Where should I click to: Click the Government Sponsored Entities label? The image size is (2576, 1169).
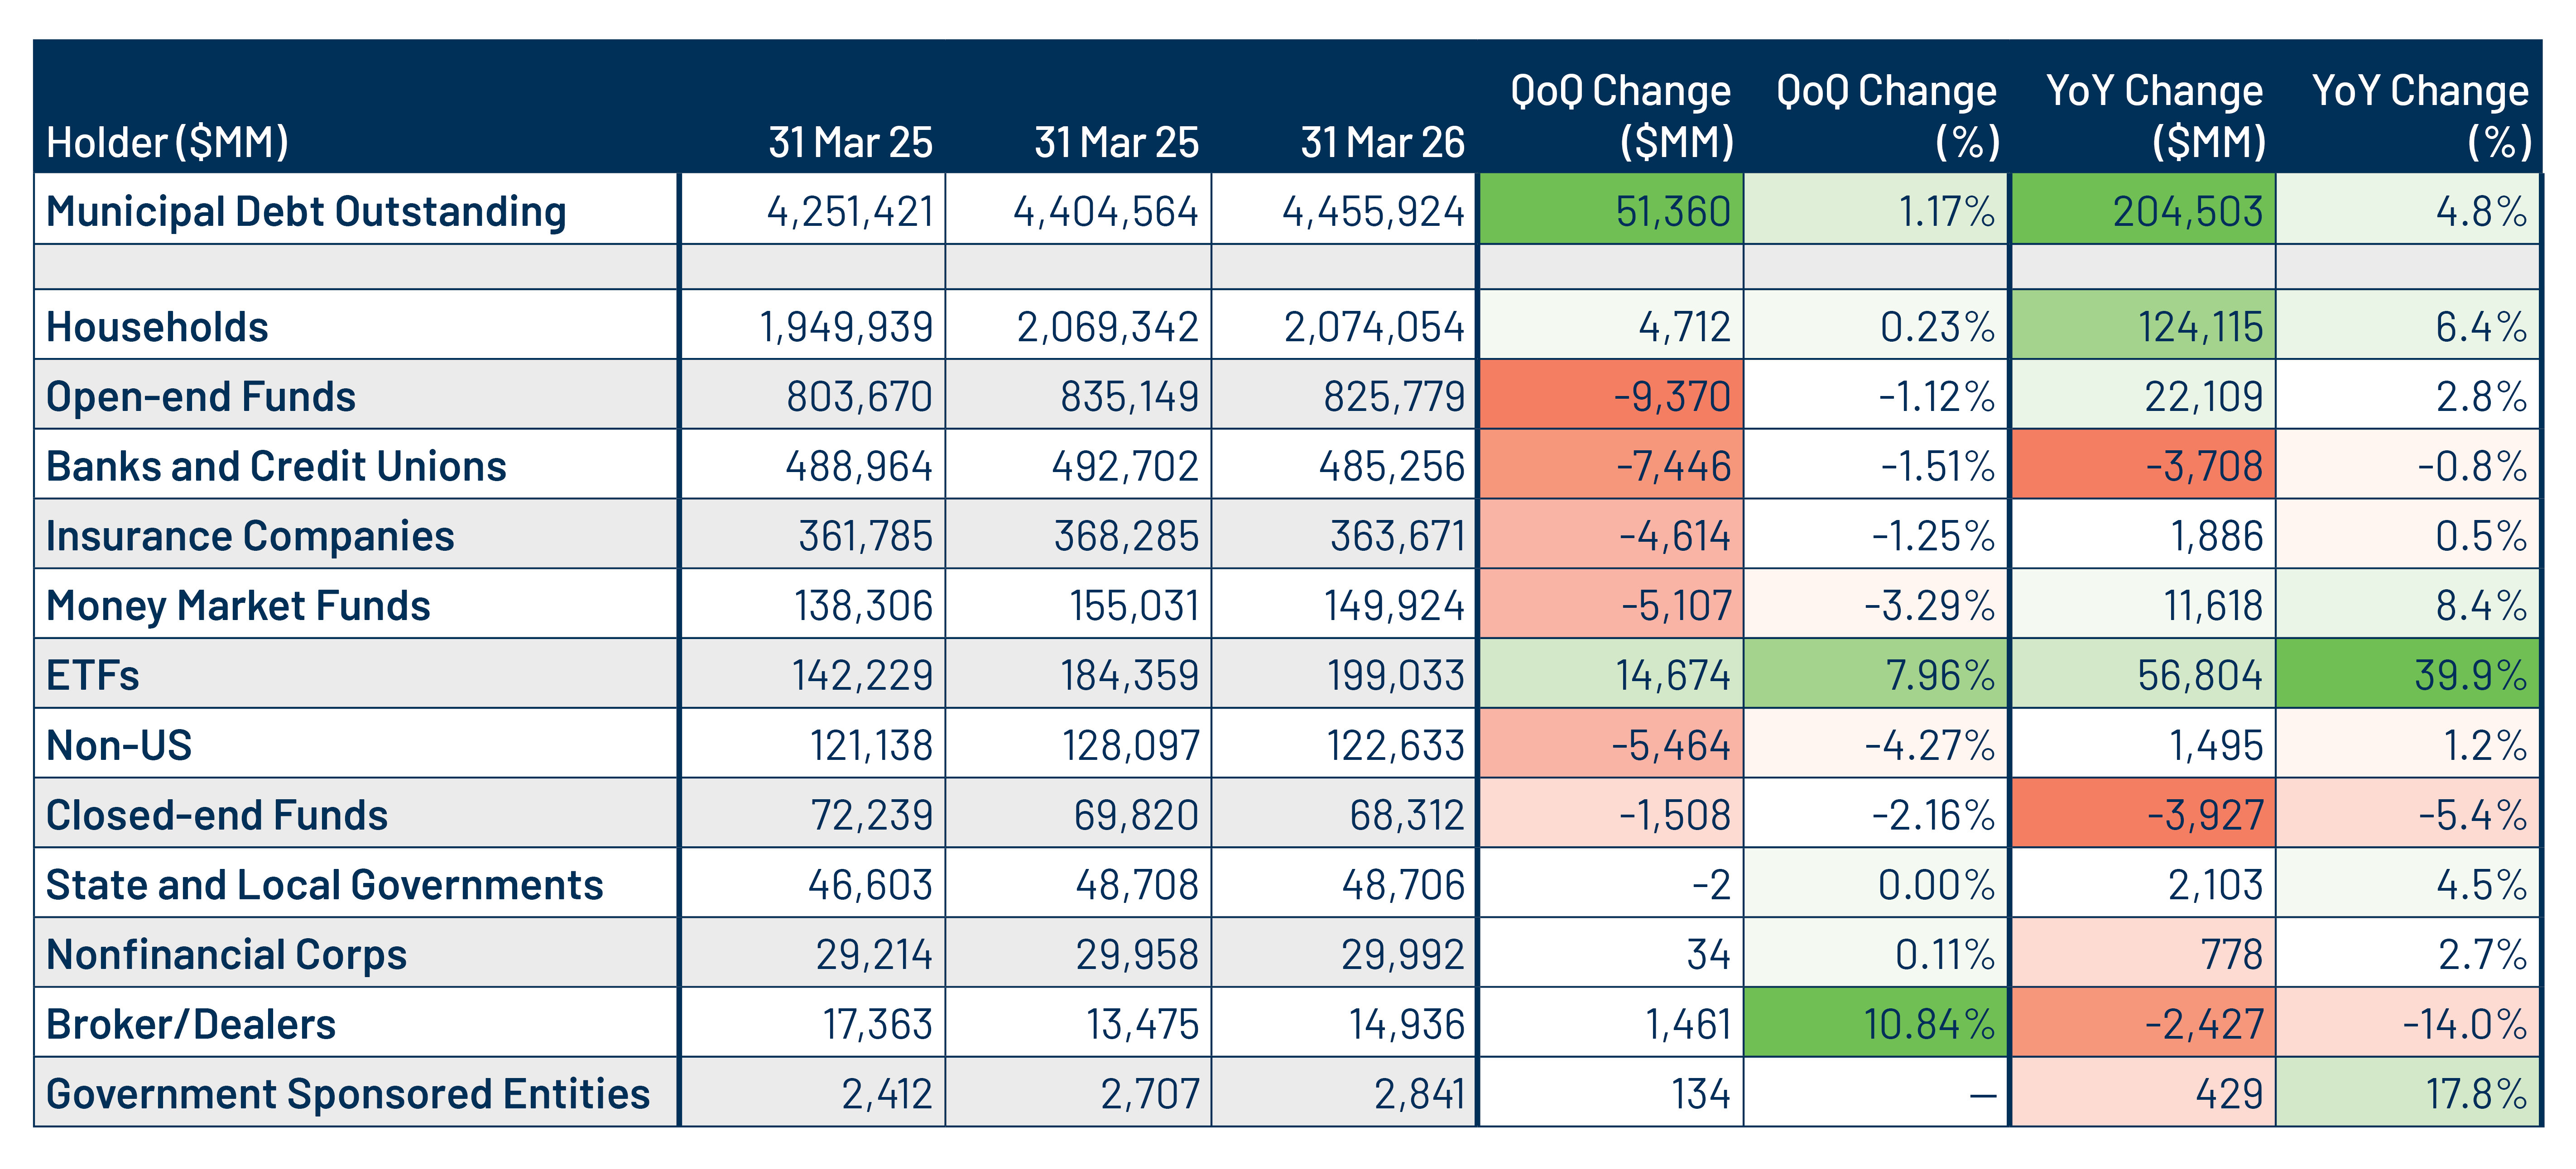(348, 1094)
